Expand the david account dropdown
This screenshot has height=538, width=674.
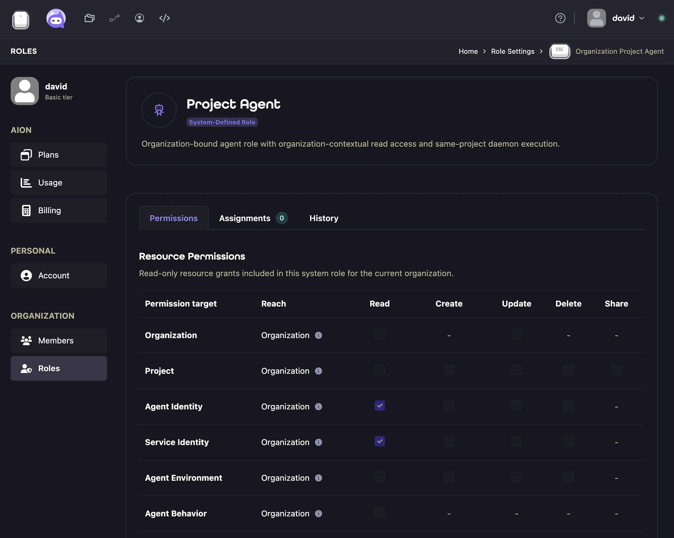pyautogui.click(x=641, y=18)
